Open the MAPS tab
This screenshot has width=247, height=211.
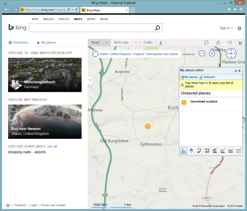coord(78,19)
